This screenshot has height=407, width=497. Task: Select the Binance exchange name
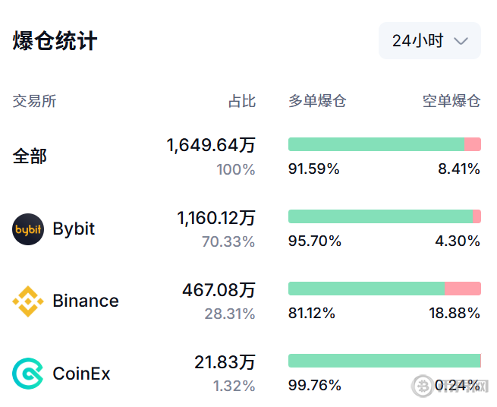86,301
